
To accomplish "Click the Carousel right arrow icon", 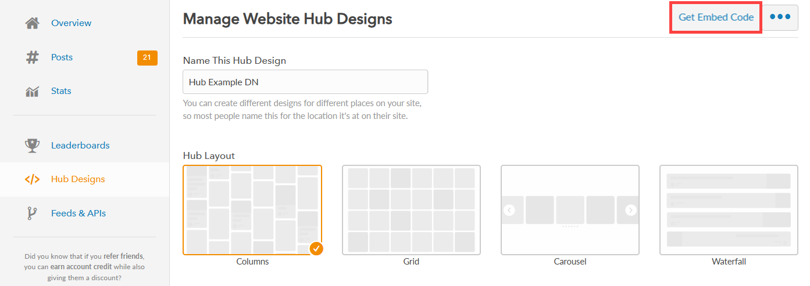I will point(631,210).
